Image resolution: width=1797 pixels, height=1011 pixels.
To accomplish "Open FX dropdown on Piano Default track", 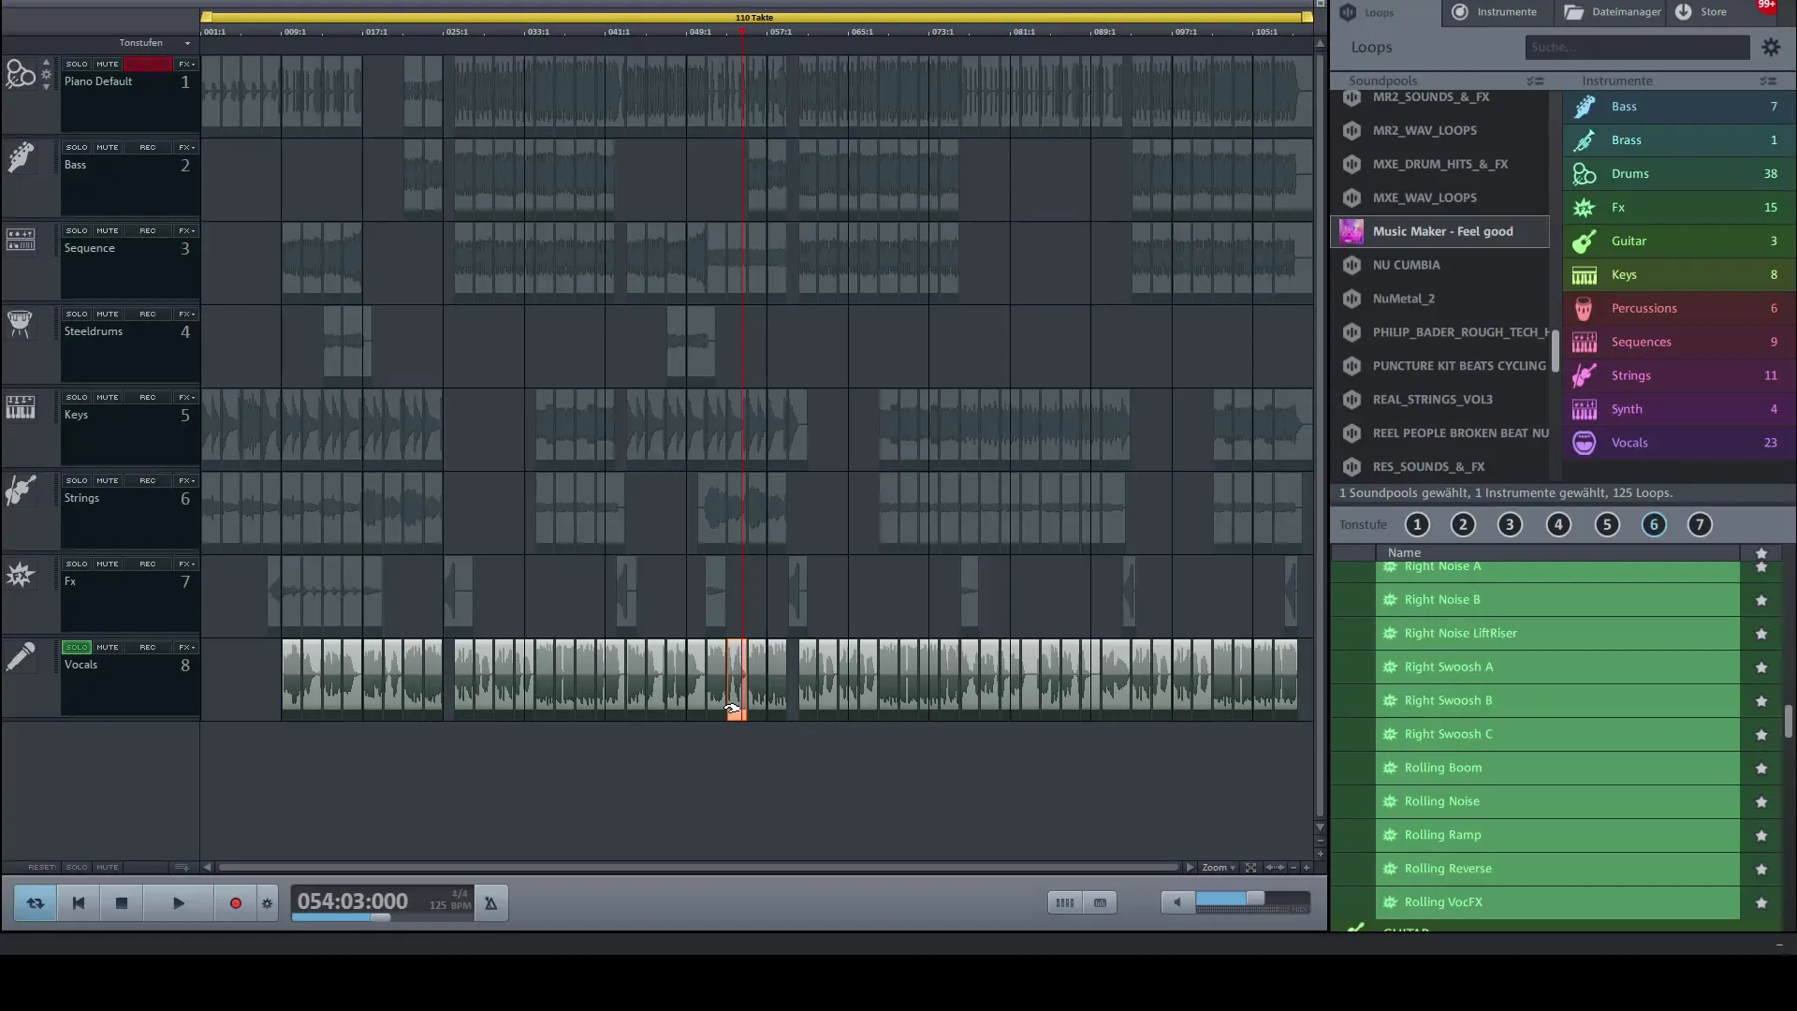I will click(187, 64).
